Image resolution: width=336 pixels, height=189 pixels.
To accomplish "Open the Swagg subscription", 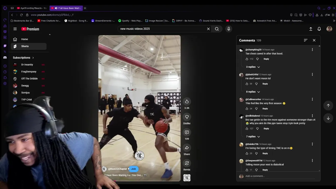I will tap(29, 86).
